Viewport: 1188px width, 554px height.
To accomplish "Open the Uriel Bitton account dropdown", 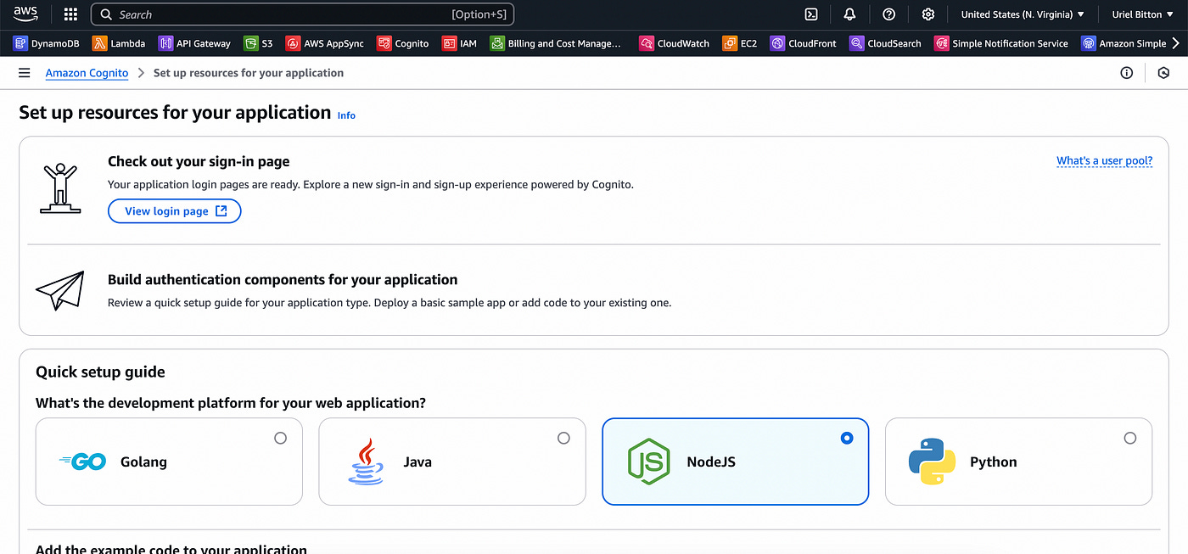I will pyautogui.click(x=1142, y=14).
